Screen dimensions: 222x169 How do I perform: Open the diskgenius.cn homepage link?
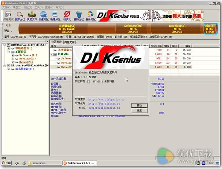pos(106,99)
